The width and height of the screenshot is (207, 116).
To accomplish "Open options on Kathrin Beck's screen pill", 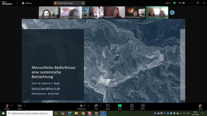I will coord(83,3).
